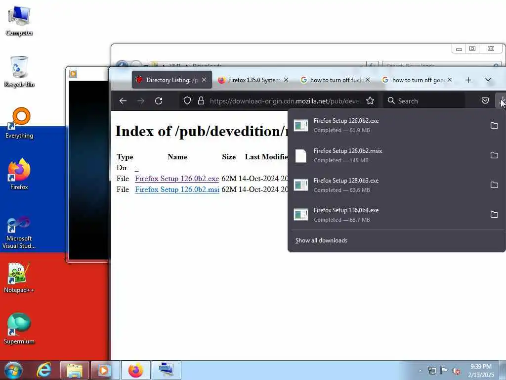The height and width of the screenshot is (380, 506).
Task: Switch to Firefox taskbar button
Action: coord(136,370)
